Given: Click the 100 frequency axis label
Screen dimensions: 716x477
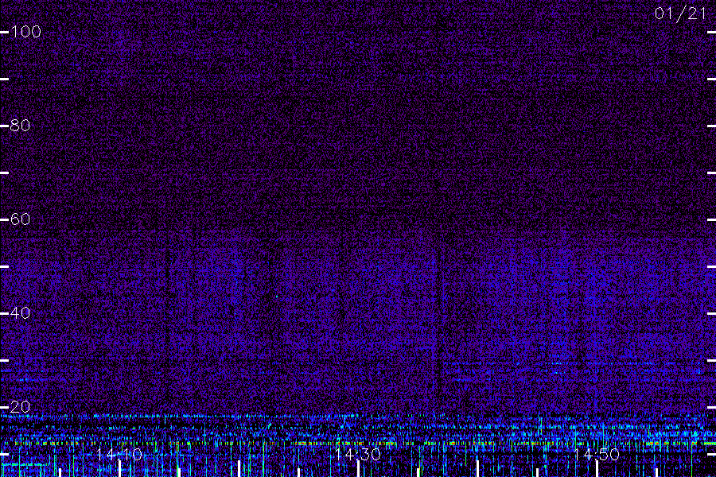Looking at the screenshot, I should (25, 32).
